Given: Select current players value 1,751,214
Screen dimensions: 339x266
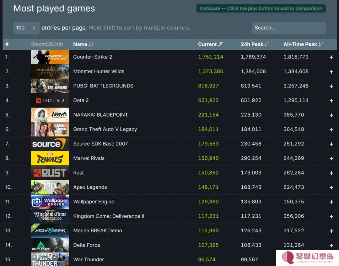Looking at the screenshot, I should (x=211, y=57).
